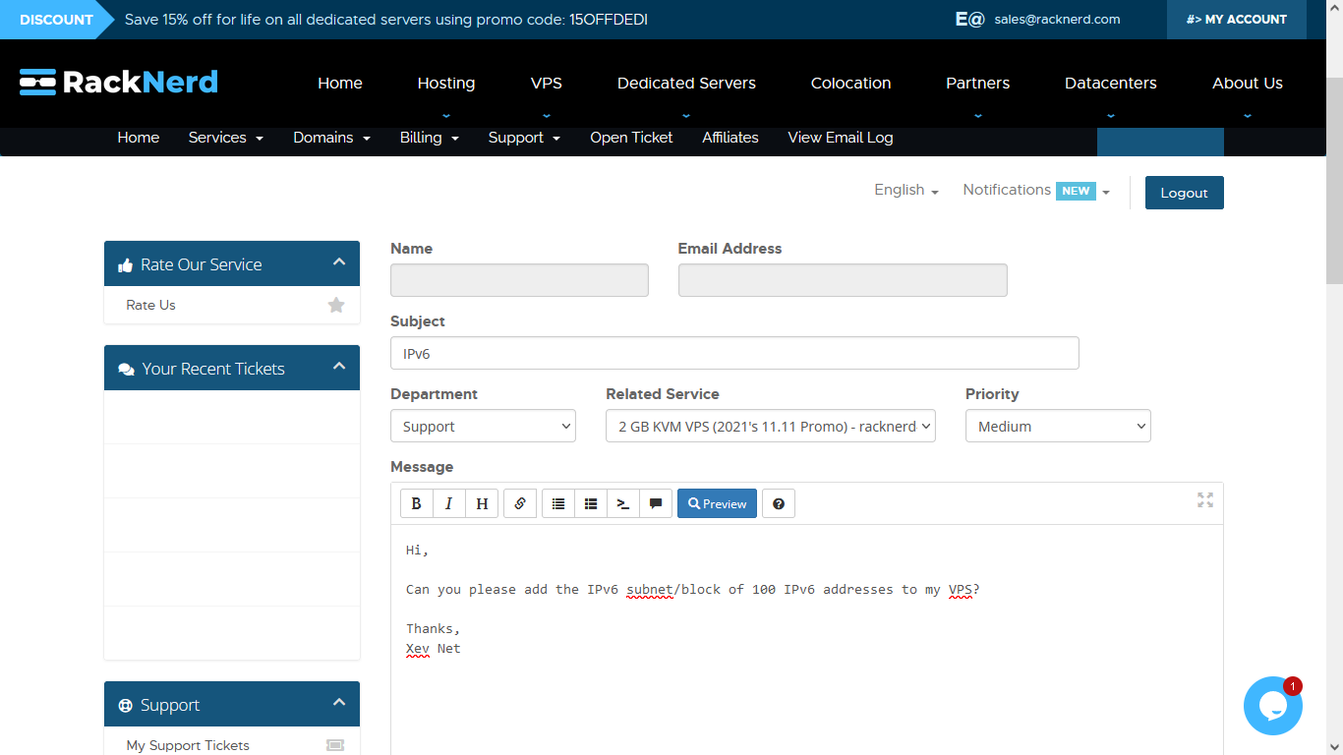The width and height of the screenshot is (1343, 755).
Task: Open the Dedicated Servers navigation item
Action: coord(686,84)
